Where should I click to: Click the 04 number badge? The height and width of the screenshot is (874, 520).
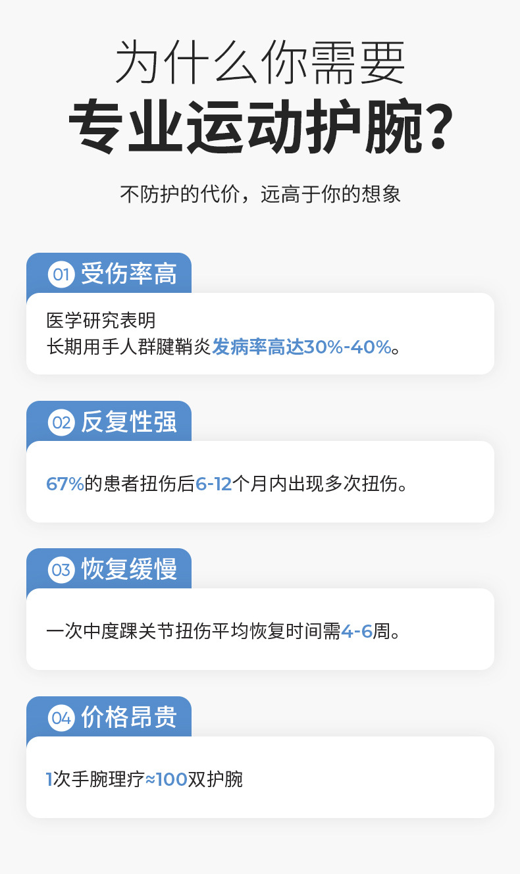(x=61, y=718)
